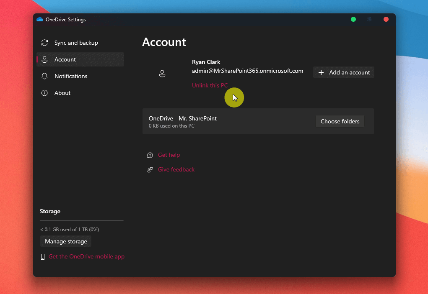Click the Get help question bubble icon

point(150,155)
